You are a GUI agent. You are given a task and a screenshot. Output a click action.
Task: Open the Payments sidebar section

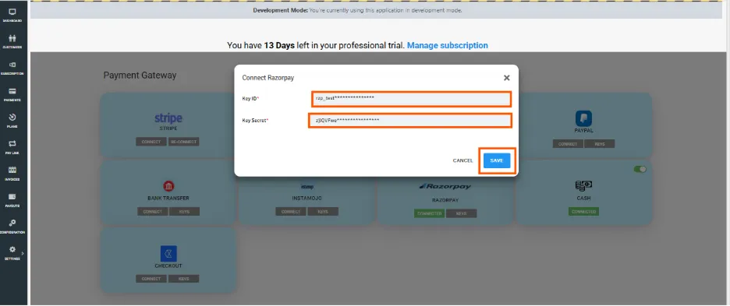point(12,94)
